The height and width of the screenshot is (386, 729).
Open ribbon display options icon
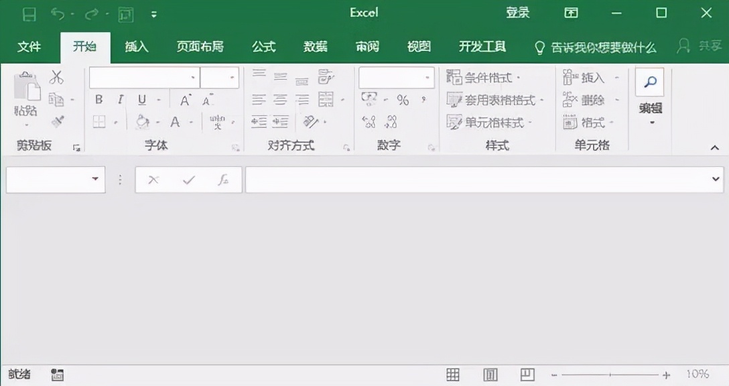pyautogui.click(x=571, y=13)
